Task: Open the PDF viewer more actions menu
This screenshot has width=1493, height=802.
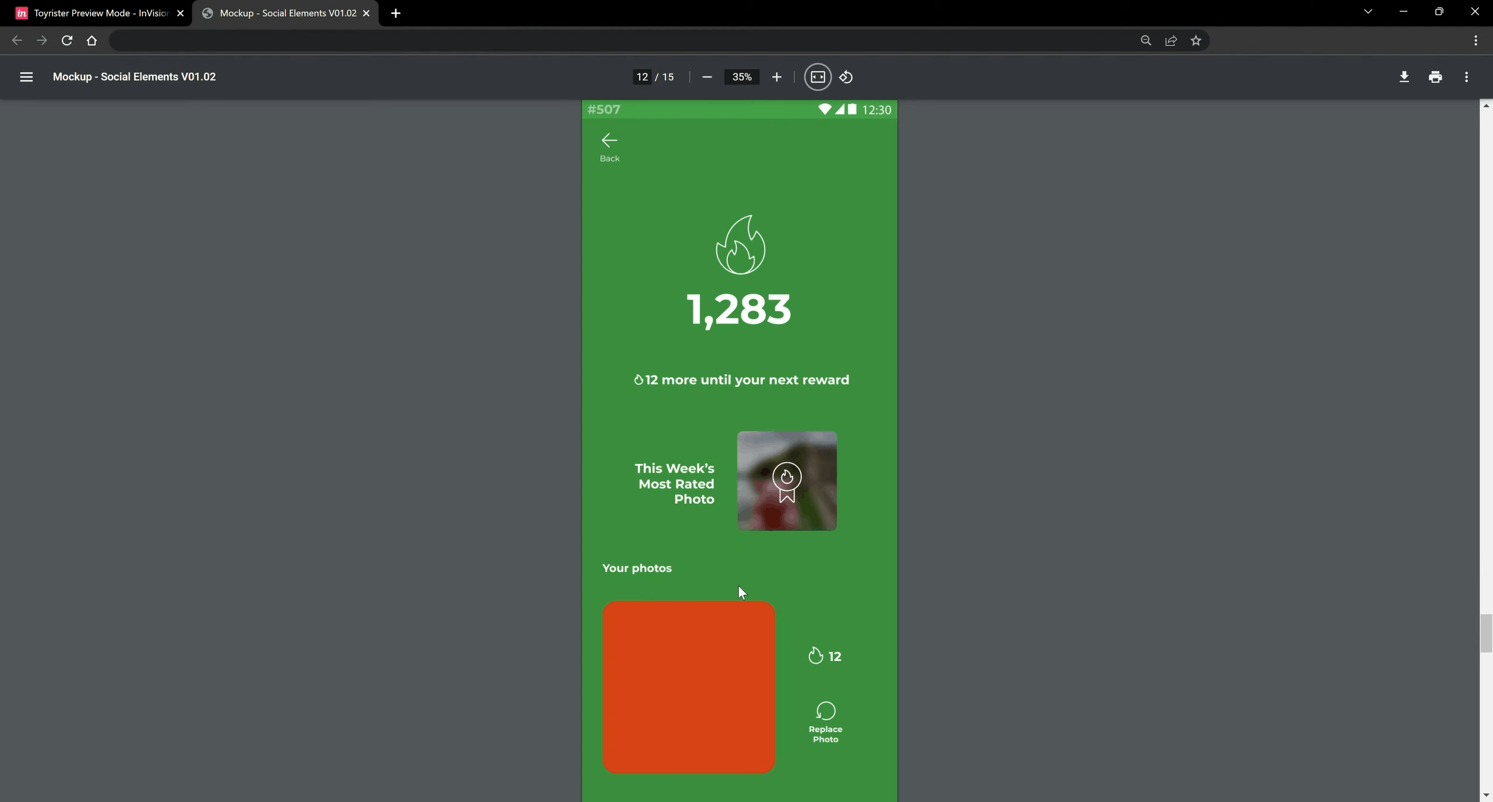Action: point(1466,77)
